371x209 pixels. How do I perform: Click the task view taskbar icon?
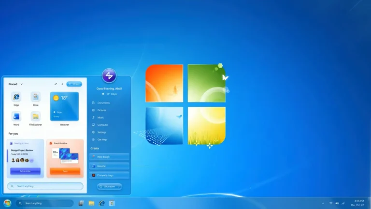point(81,203)
